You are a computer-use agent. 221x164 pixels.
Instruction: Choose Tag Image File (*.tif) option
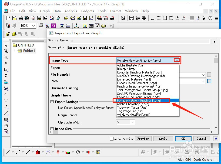130,111
